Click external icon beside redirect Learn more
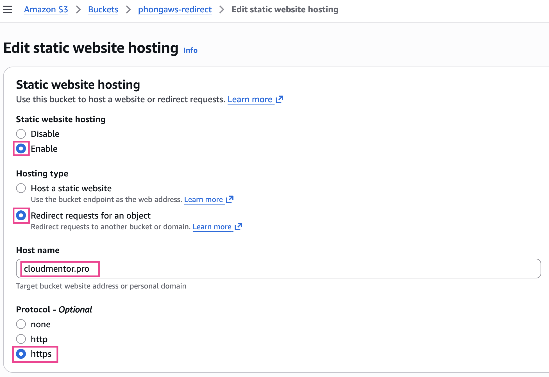The height and width of the screenshot is (377, 549). pyautogui.click(x=239, y=227)
